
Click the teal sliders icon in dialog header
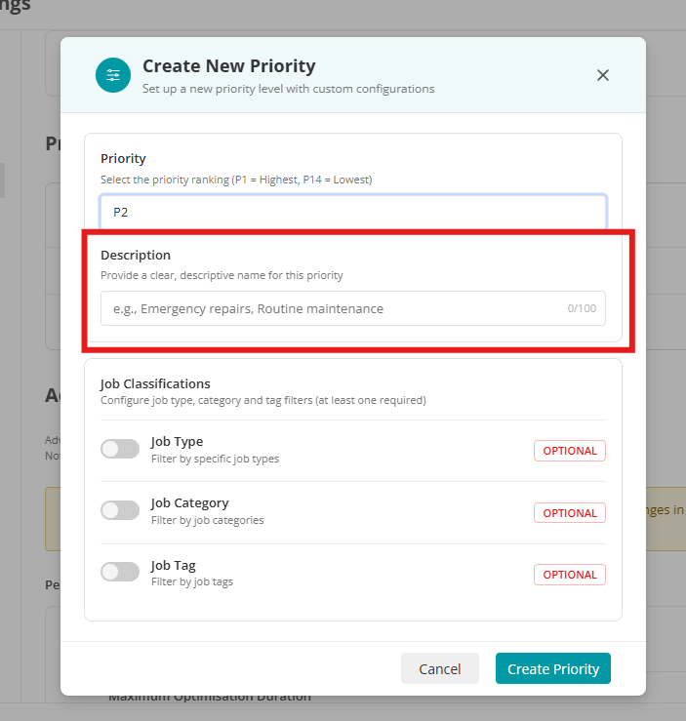pyautogui.click(x=113, y=75)
